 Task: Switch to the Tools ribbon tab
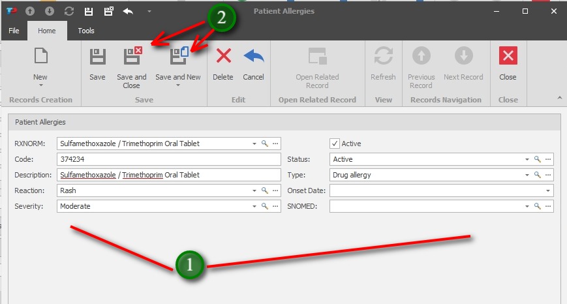(86, 31)
